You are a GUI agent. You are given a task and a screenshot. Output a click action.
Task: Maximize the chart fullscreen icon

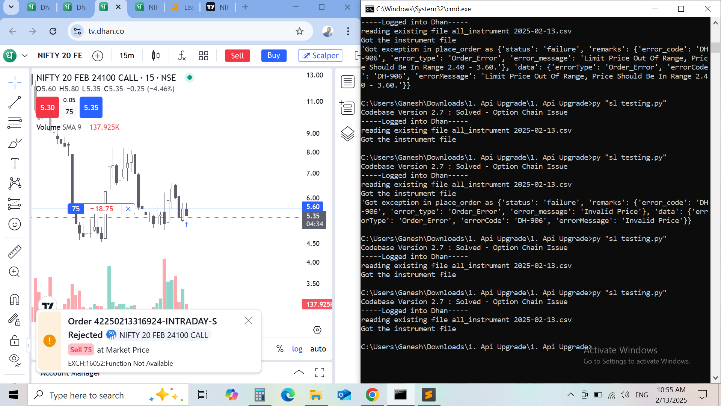pos(320,372)
